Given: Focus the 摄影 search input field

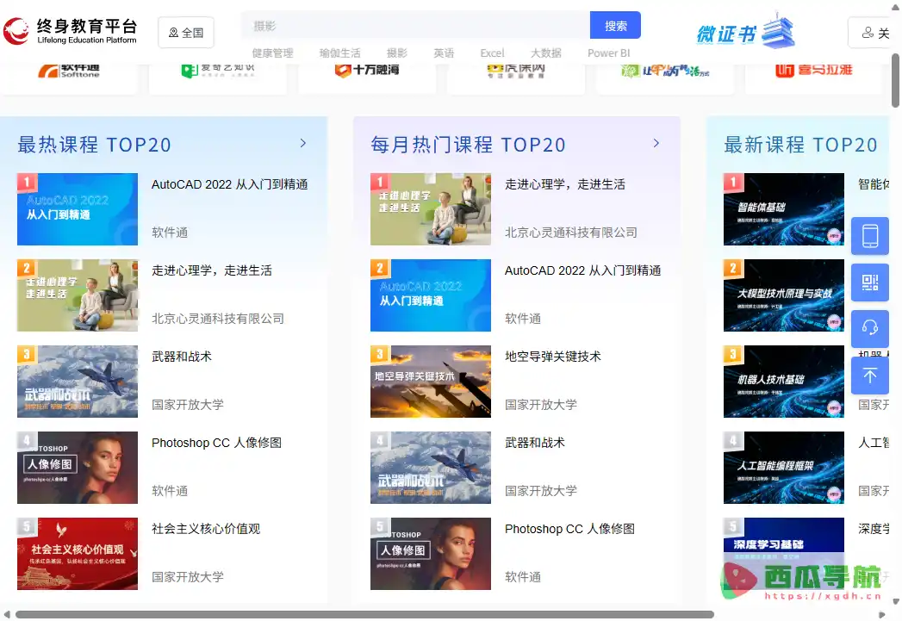Looking at the screenshot, I should tap(416, 25).
